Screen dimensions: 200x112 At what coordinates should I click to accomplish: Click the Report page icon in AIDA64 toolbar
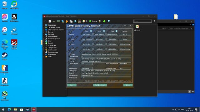[50, 21]
